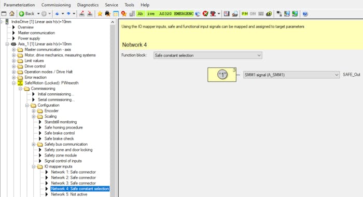This screenshot has height=197, width=363.
Task: Open the Back history dropdown arrow
Action: pyautogui.click(x=38, y=13)
